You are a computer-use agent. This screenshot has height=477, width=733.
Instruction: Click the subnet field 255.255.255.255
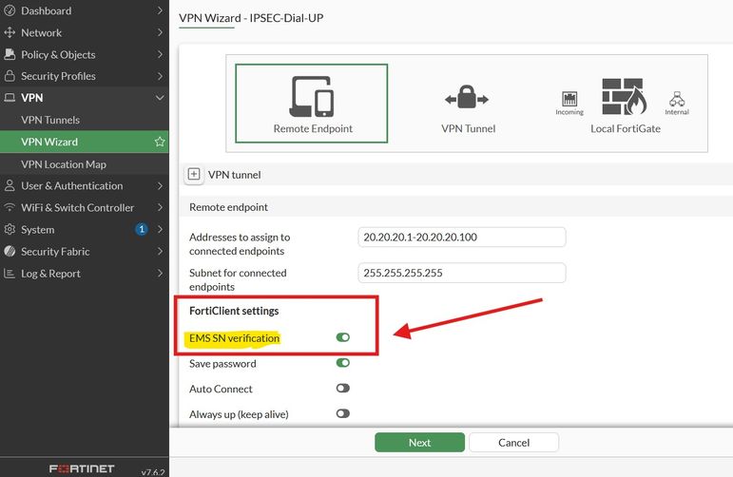462,273
